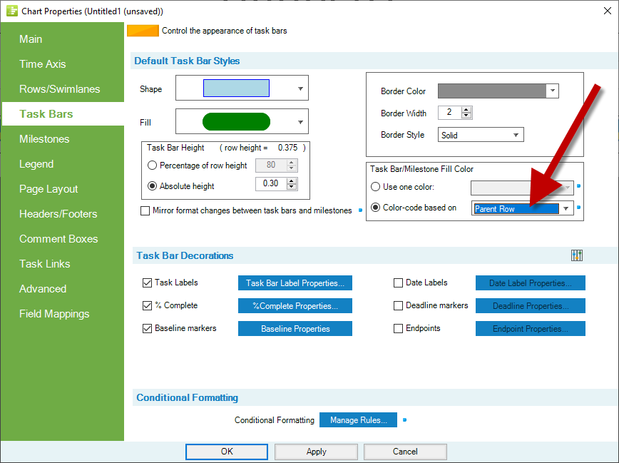Select Percentage of row height option
The height and width of the screenshot is (463, 619).
pos(153,165)
